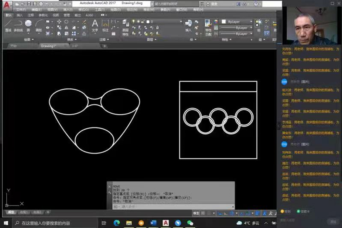Select the Line (直线) drawing tool
Viewport: 342px width, 228px height.
point(8,24)
